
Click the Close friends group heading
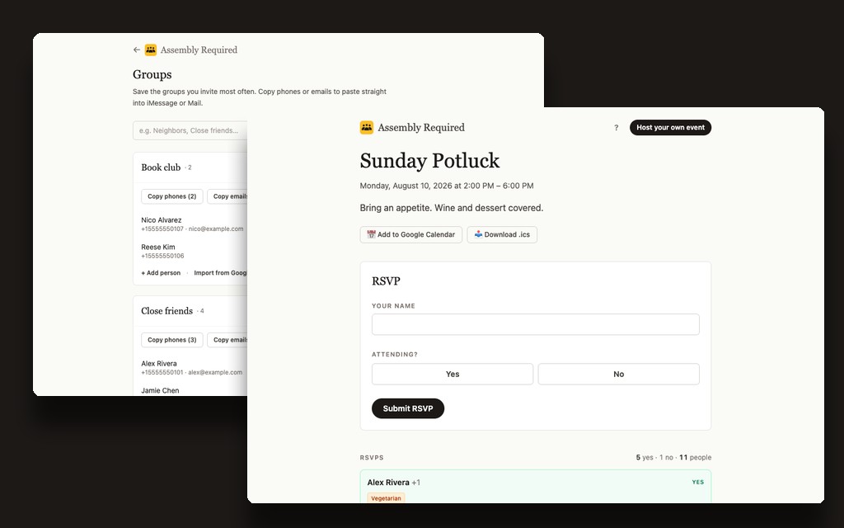[166, 311]
